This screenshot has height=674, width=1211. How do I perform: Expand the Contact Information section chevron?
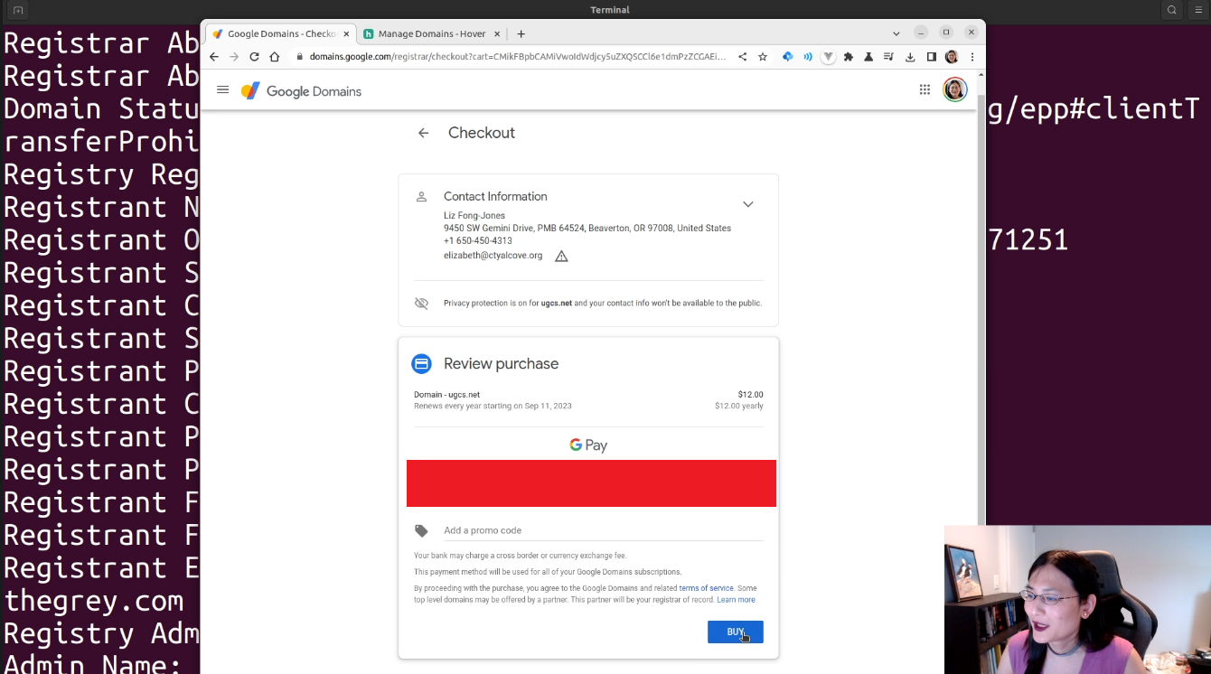pyautogui.click(x=748, y=204)
